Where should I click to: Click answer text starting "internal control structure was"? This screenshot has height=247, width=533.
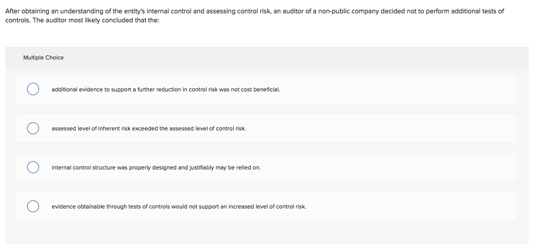pyautogui.click(x=156, y=167)
